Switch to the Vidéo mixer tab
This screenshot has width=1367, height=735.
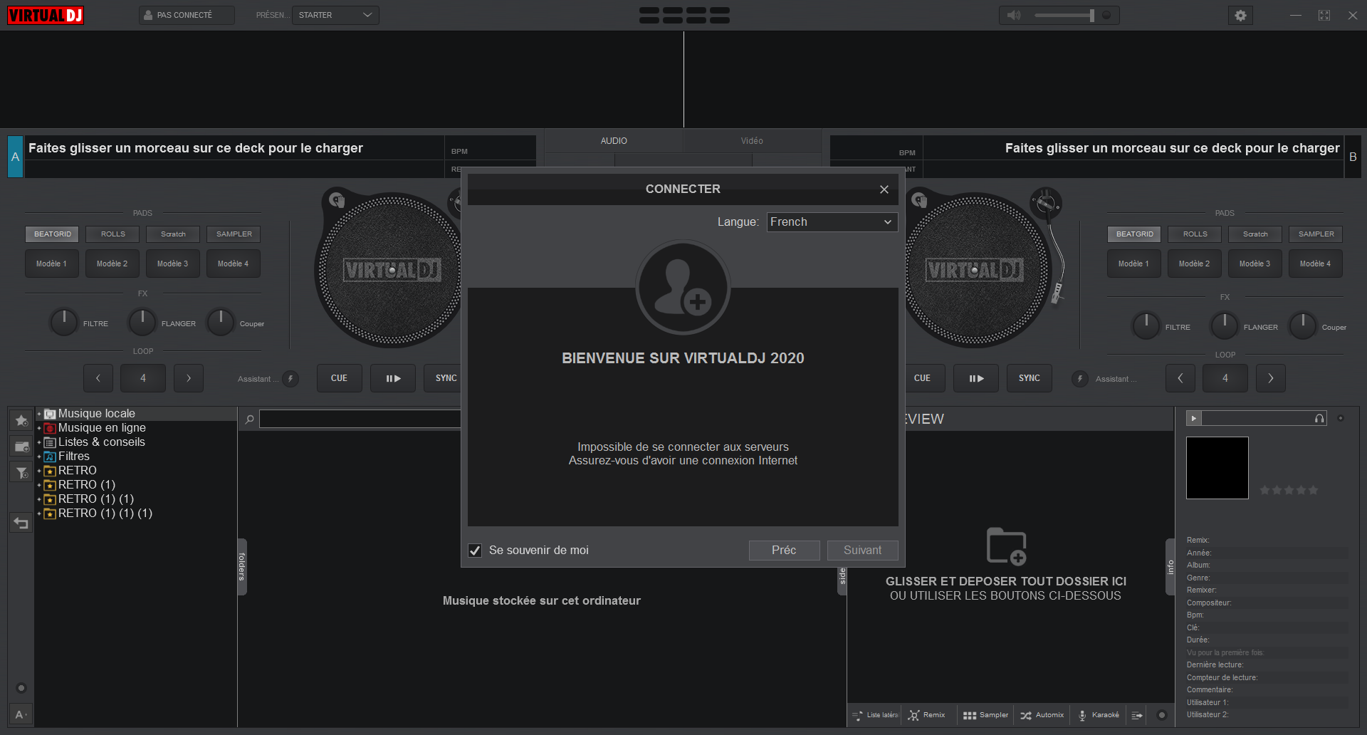pyautogui.click(x=752, y=141)
